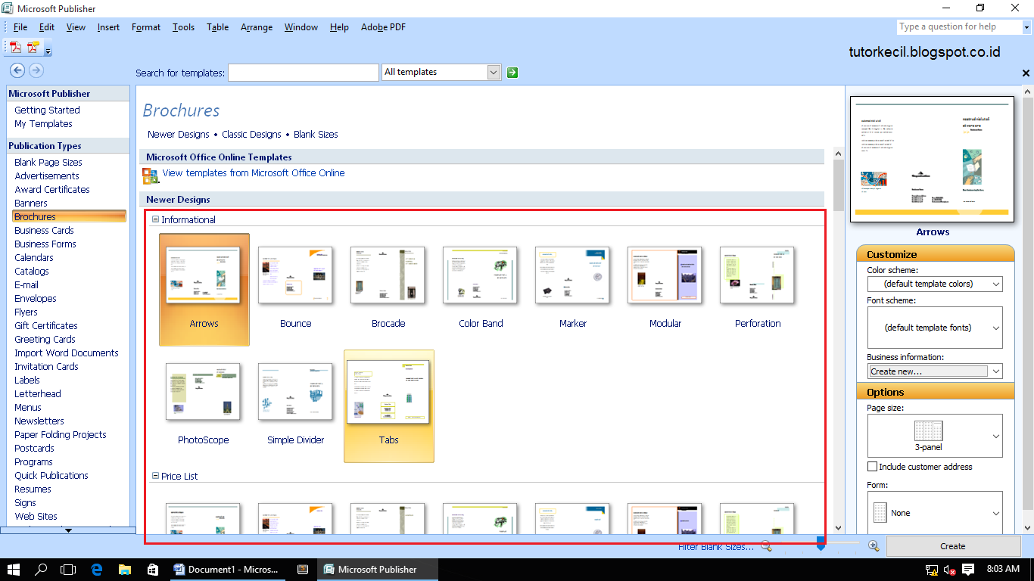Image resolution: width=1034 pixels, height=581 pixels.
Task: Click the Convert to Adobe PDF icon
Action: 14,46
